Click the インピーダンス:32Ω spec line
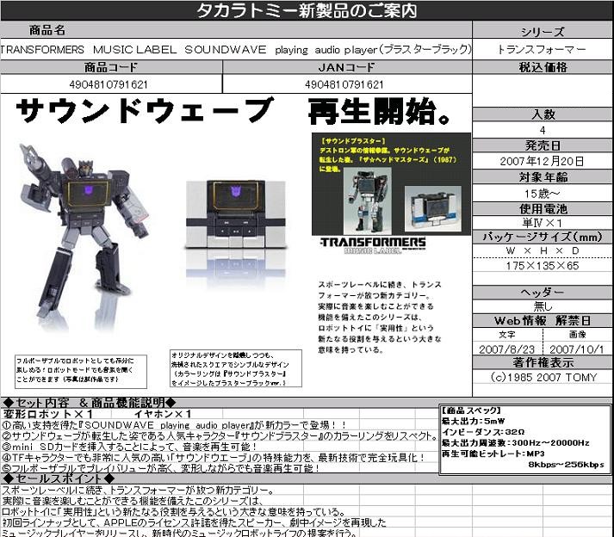The width and height of the screenshot is (614, 537). point(483,432)
